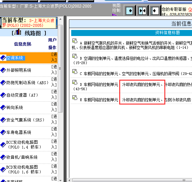The height and width of the screenshot is (182, 192).
Task: Click [进入] for 防抱死制动系统
Action: 54,82
